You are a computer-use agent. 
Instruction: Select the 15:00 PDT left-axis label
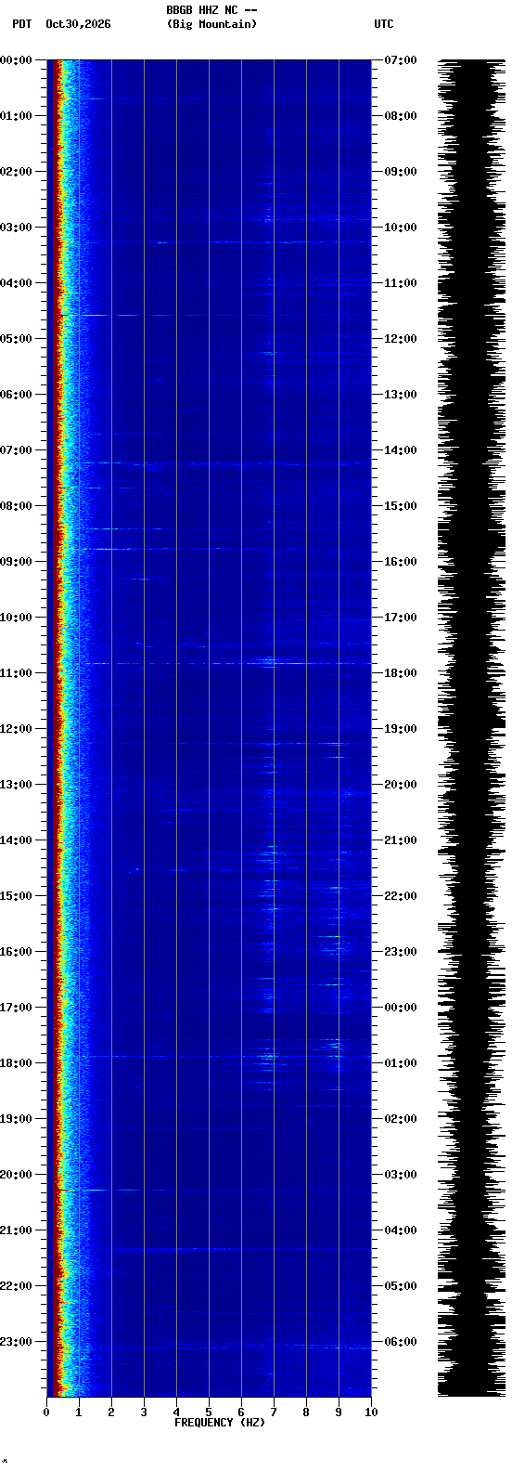pos(17,896)
